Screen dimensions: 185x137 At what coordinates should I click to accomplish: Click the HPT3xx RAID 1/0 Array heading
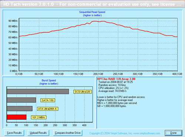click(x=116, y=79)
